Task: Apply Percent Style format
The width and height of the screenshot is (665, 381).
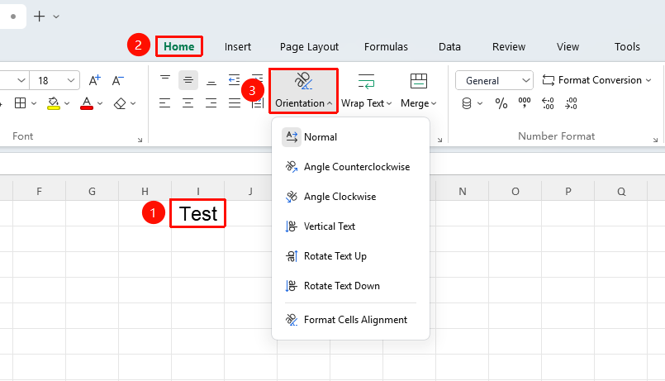Action: click(501, 103)
